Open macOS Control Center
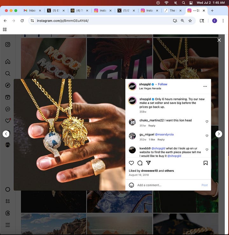 pyautogui.click(x=191, y=3)
